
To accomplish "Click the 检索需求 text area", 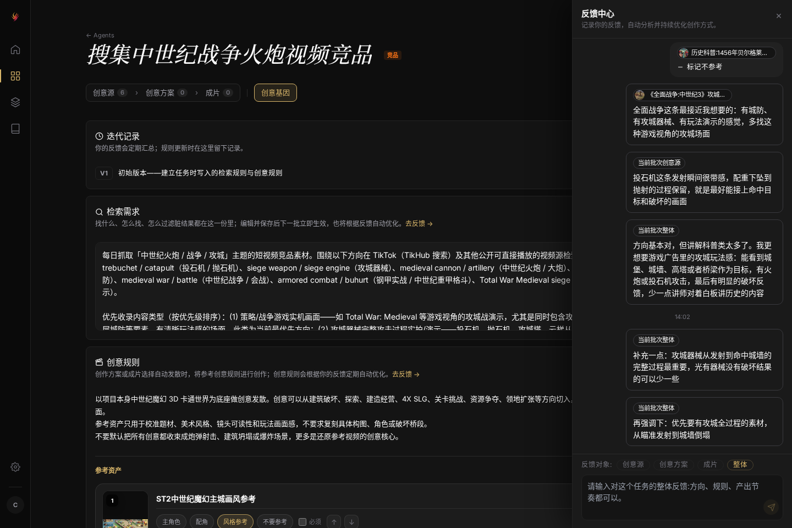I will (x=334, y=286).
